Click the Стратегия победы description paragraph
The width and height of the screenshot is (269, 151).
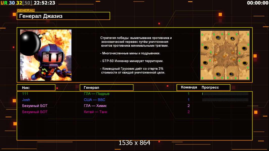(x=136, y=42)
